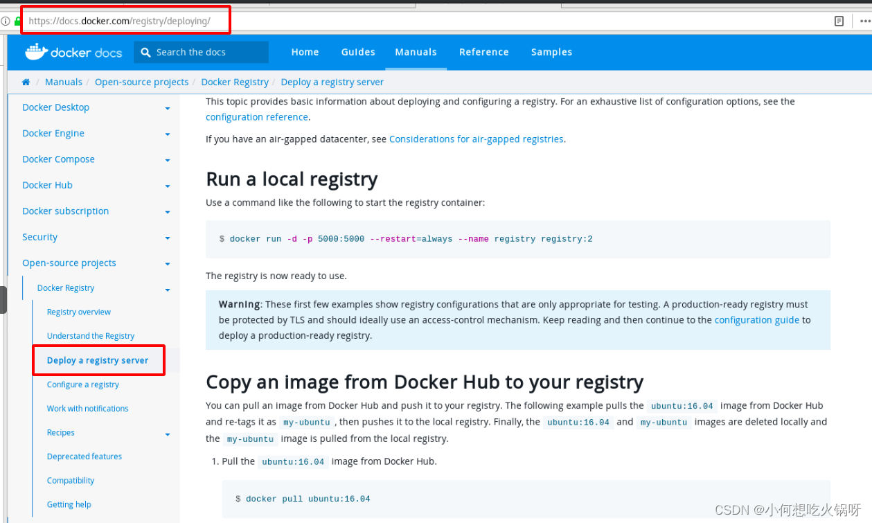Click the Run a local registry heading
The height and width of the screenshot is (523, 872).
[292, 179]
